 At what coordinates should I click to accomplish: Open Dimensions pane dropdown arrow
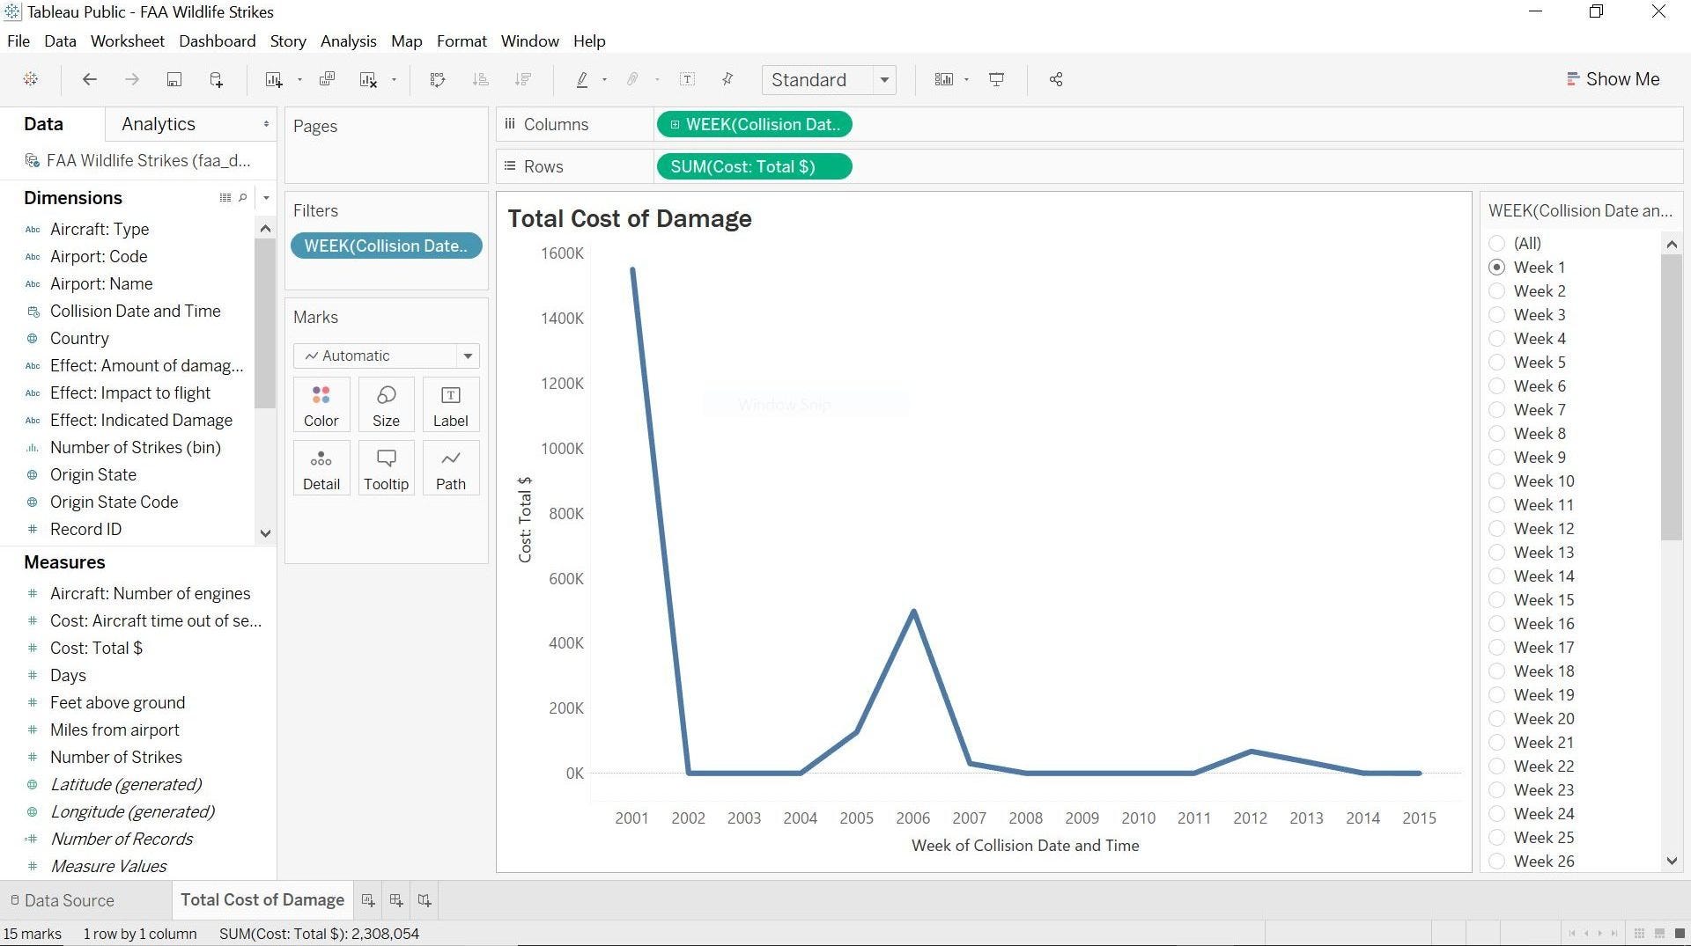266,197
